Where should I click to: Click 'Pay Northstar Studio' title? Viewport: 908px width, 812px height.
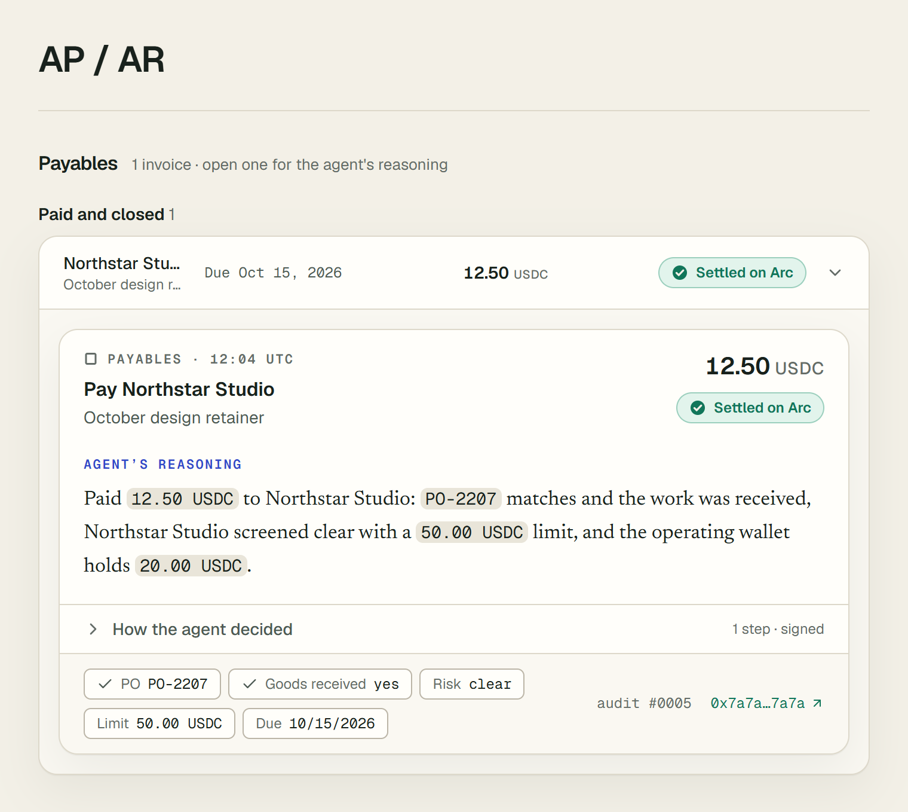(x=179, y=389)
